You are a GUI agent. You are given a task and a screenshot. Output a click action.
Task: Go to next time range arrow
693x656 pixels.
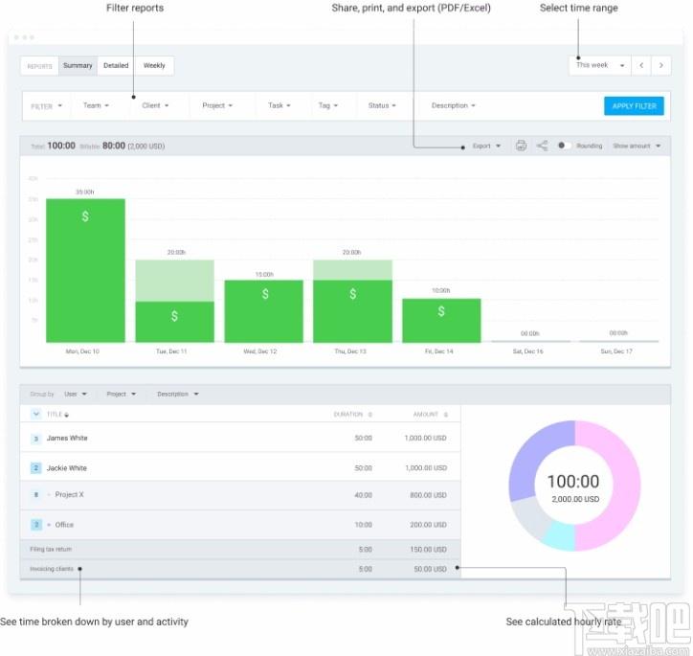pyautogui.click(x=661, y=65)
